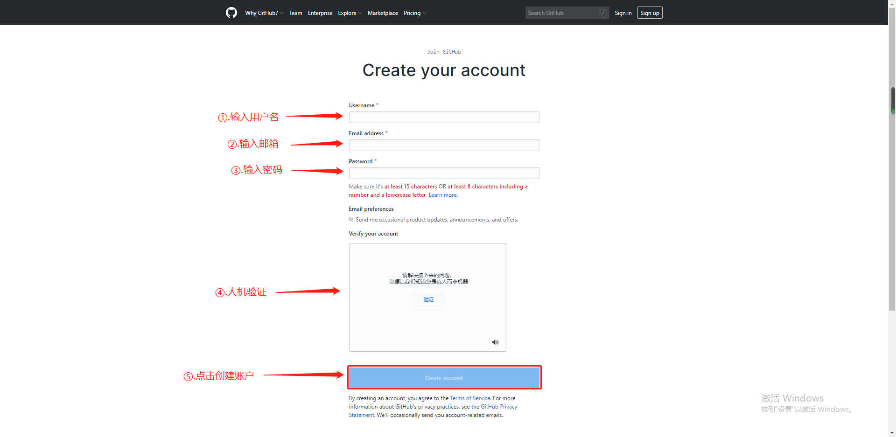Click the GitHub logo in the header

pos(231,13)
